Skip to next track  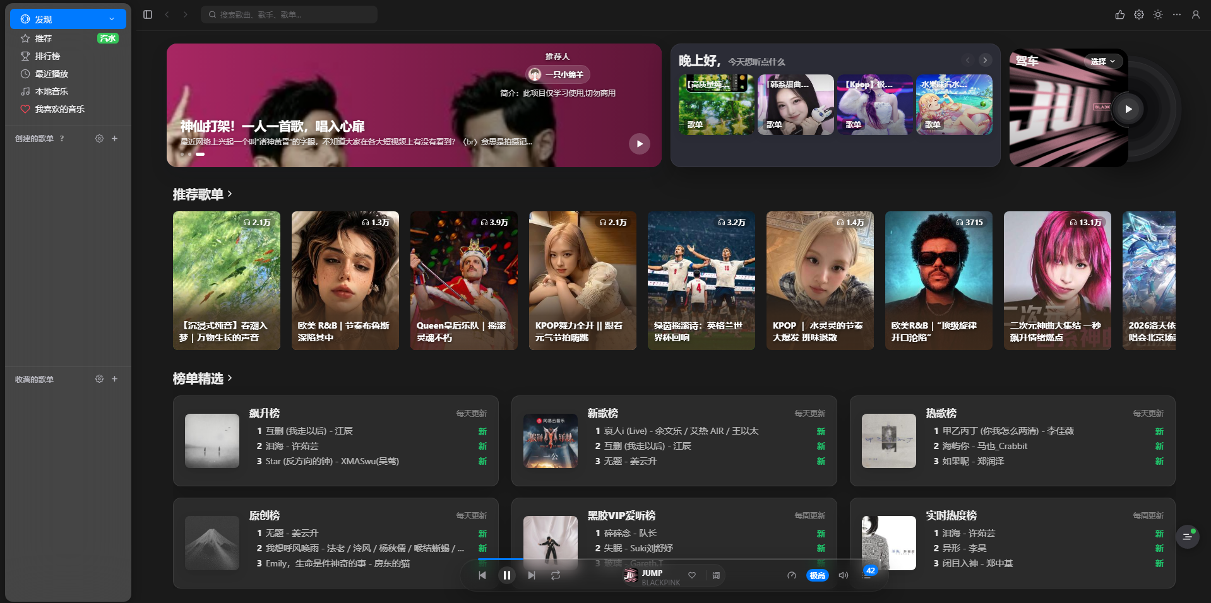tap(532, 575)
